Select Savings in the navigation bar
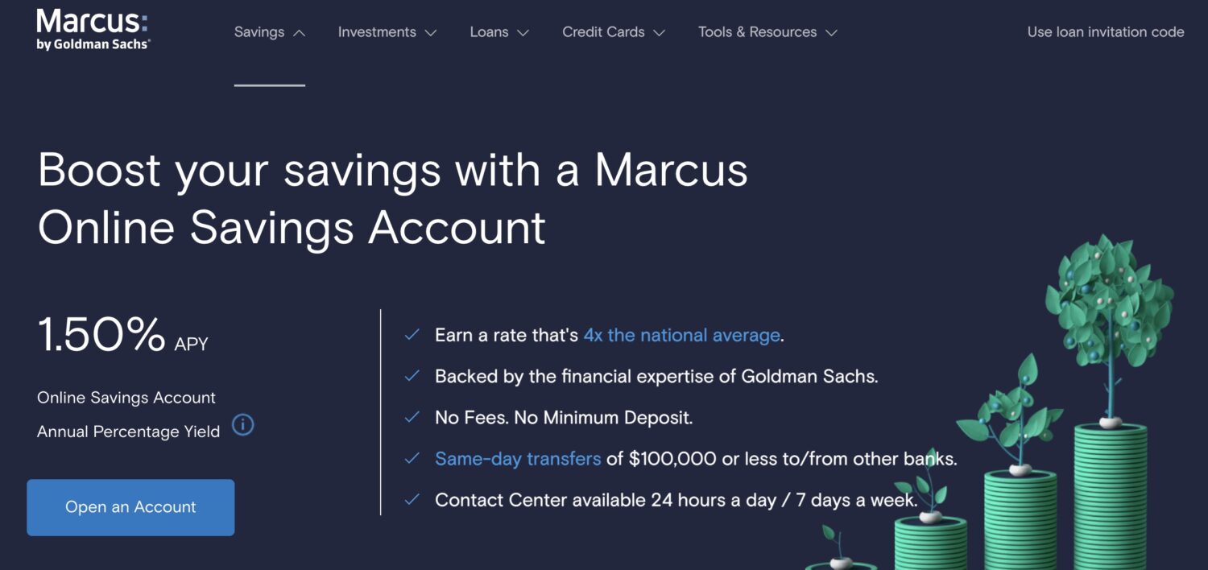 [x=259, y=31]
